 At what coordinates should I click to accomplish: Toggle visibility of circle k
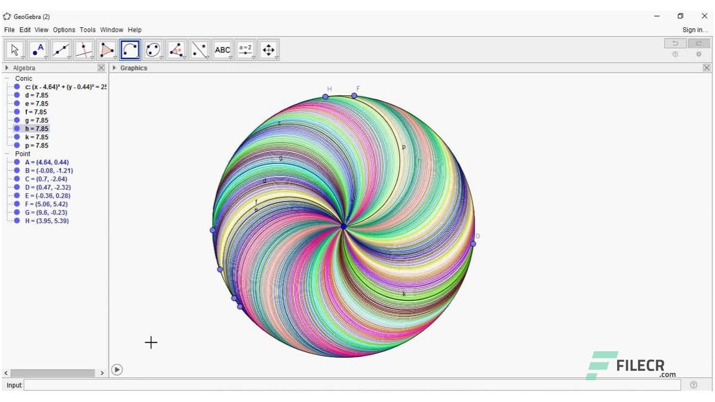pyautogui.click(x=16, y=137)
